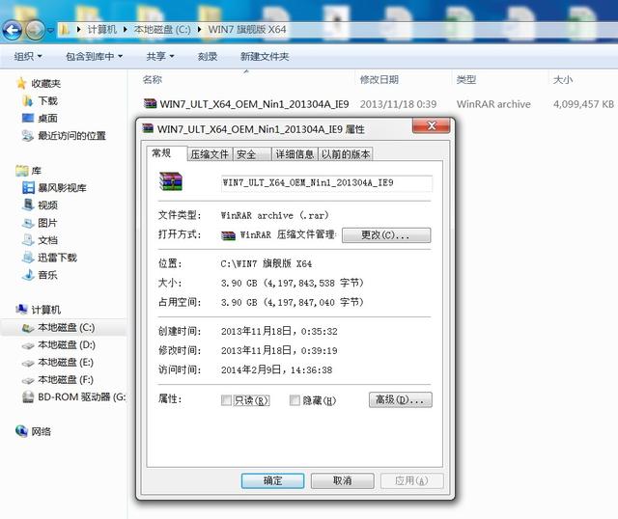The image size is (618, 519).
Task: Click the 音乐 note icon
Action: 28,275
